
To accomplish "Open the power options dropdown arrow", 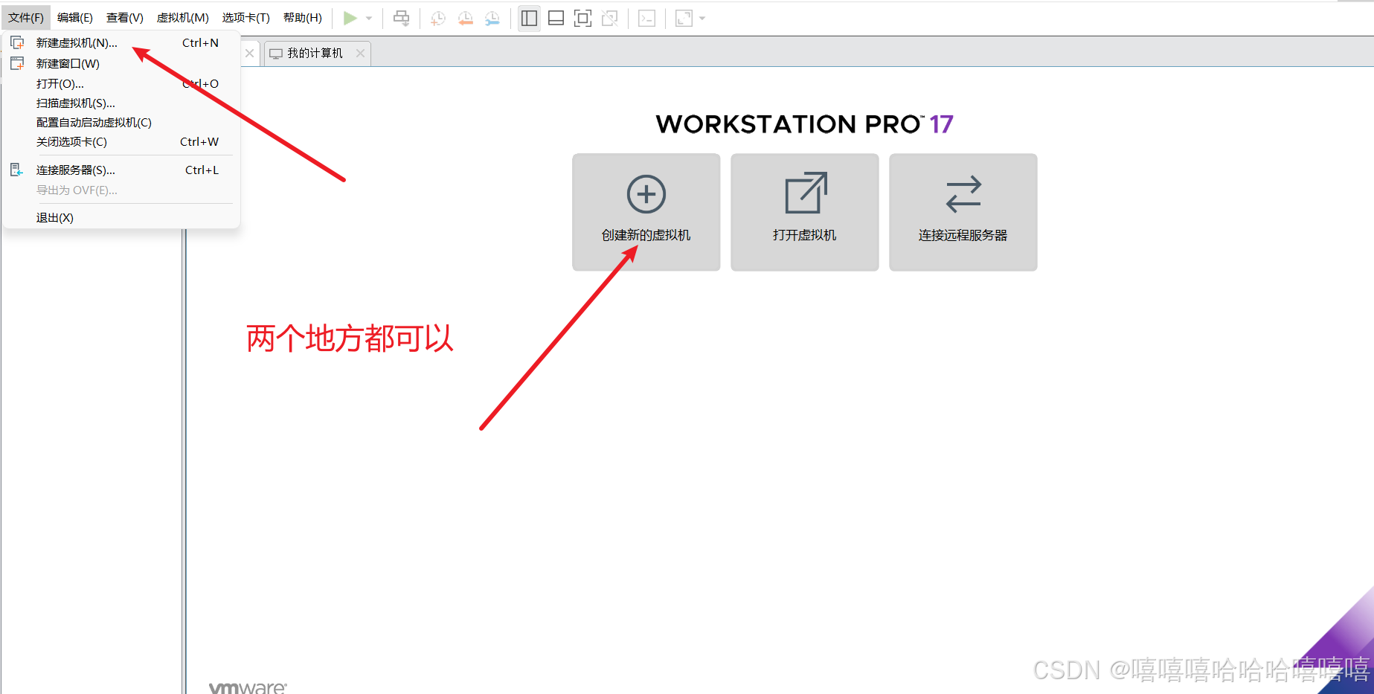I will (369, 19).
